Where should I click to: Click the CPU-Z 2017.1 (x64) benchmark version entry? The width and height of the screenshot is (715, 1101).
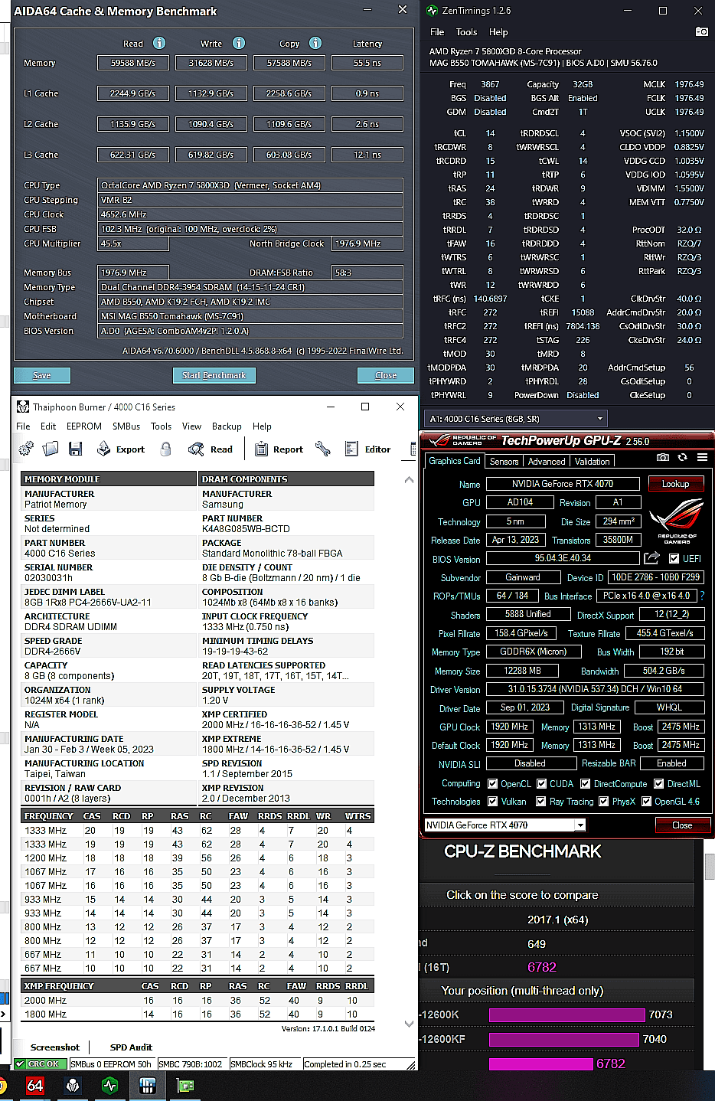tap(557, 920)
